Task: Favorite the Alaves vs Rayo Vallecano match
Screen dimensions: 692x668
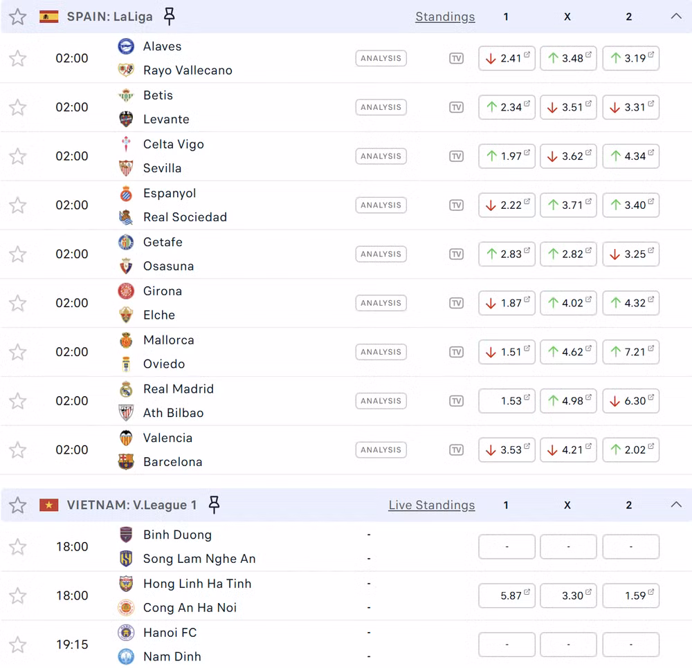Action: pyautogui.click(x=18, y=58)
